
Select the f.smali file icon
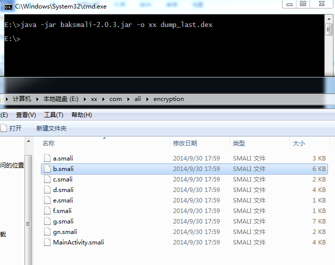pyautogui.click(x=47, y=210)
